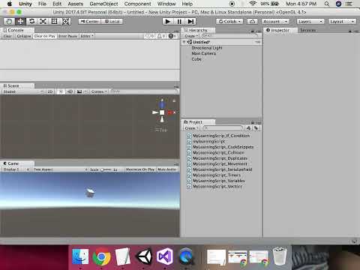Click the Clear button in Console

(7, 36)
